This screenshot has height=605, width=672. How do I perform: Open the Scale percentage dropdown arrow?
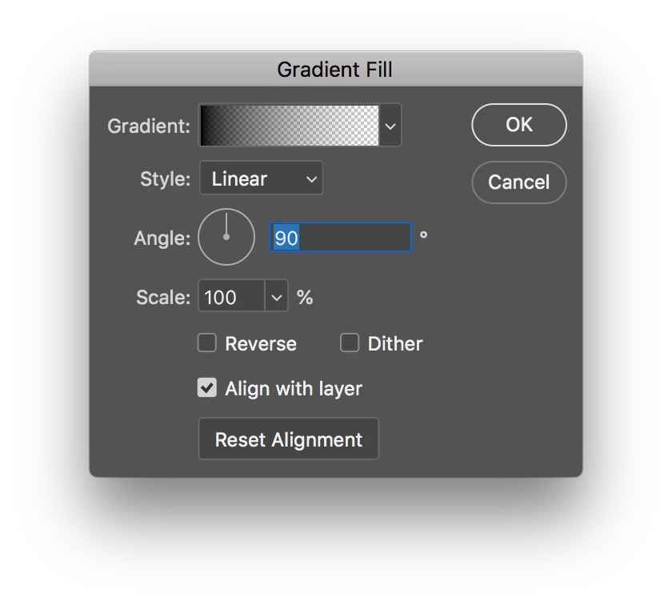[x=276, y=298]
